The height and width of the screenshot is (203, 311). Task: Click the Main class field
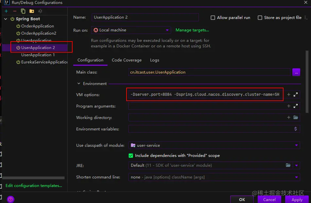209,72
